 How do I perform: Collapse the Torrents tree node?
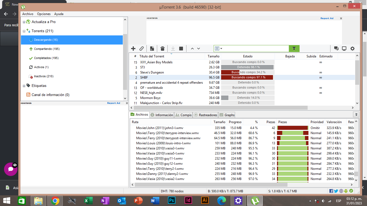point(24,31)
